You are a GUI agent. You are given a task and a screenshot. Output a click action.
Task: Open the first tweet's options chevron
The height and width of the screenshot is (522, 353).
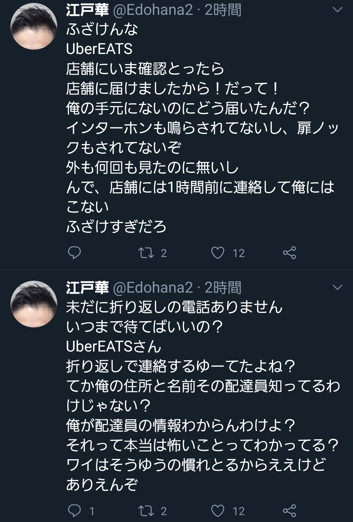coord(338,10)
